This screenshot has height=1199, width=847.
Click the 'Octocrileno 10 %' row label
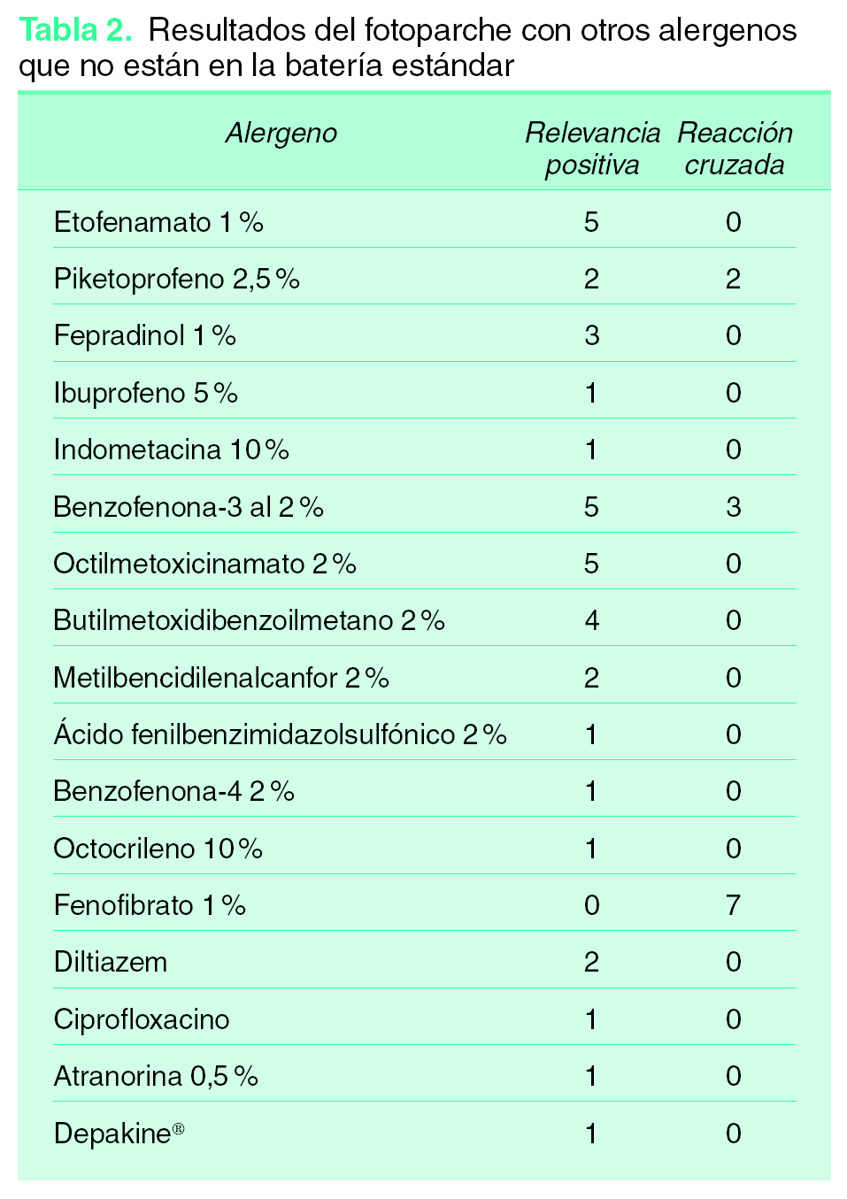(x=158, y=849)
